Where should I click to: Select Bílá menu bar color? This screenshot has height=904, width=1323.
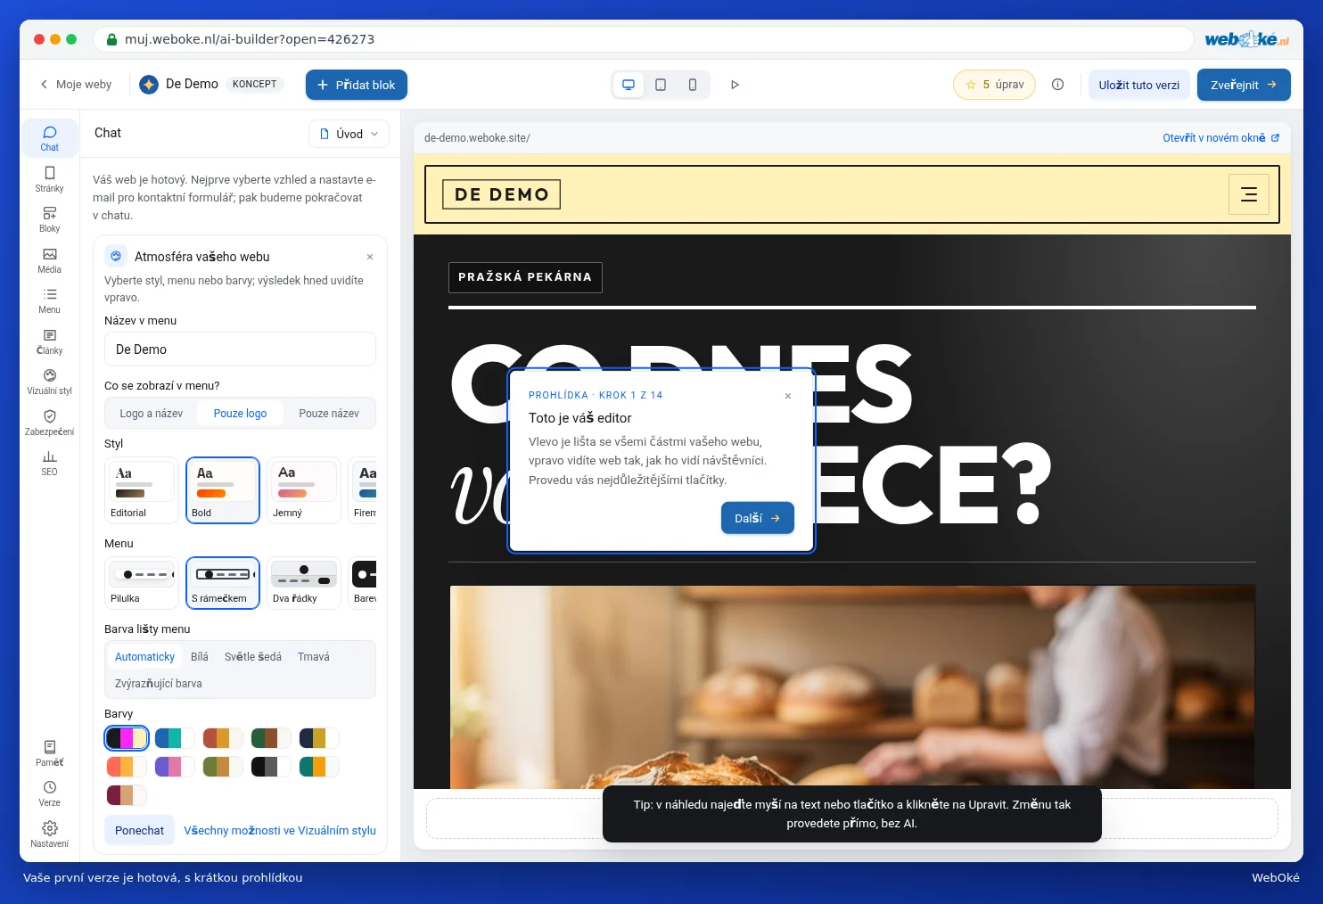[200, 657]
